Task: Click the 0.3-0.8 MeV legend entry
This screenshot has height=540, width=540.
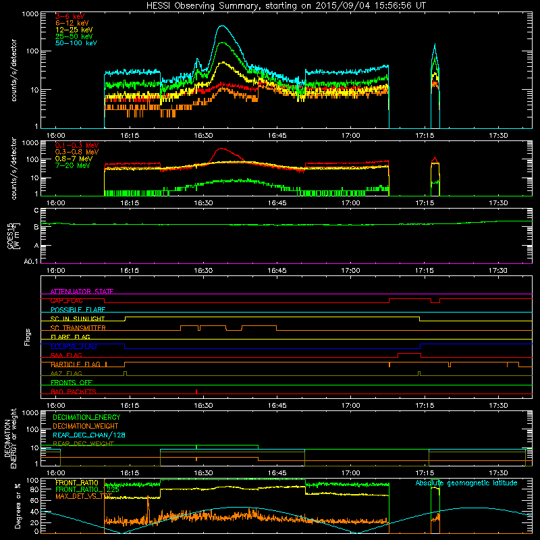Action: [x=77, y=152]
